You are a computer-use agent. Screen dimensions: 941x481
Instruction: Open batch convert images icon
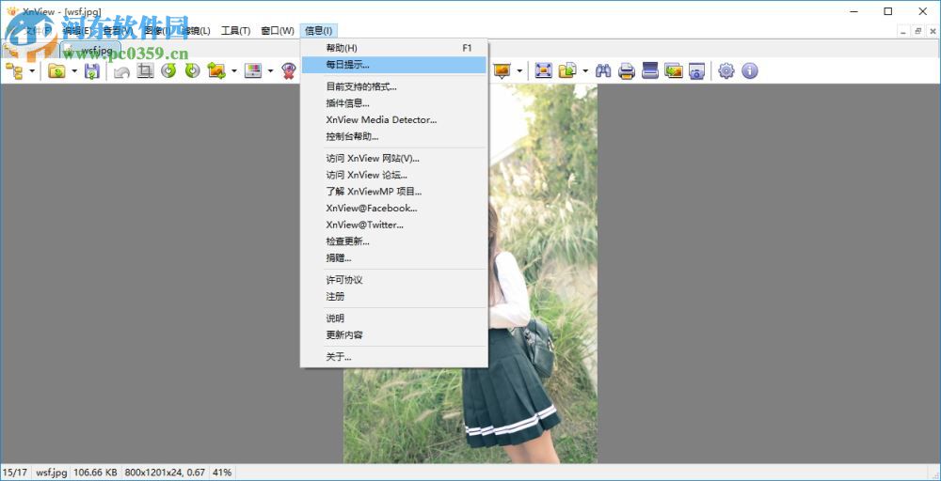(x=674, y=71)
